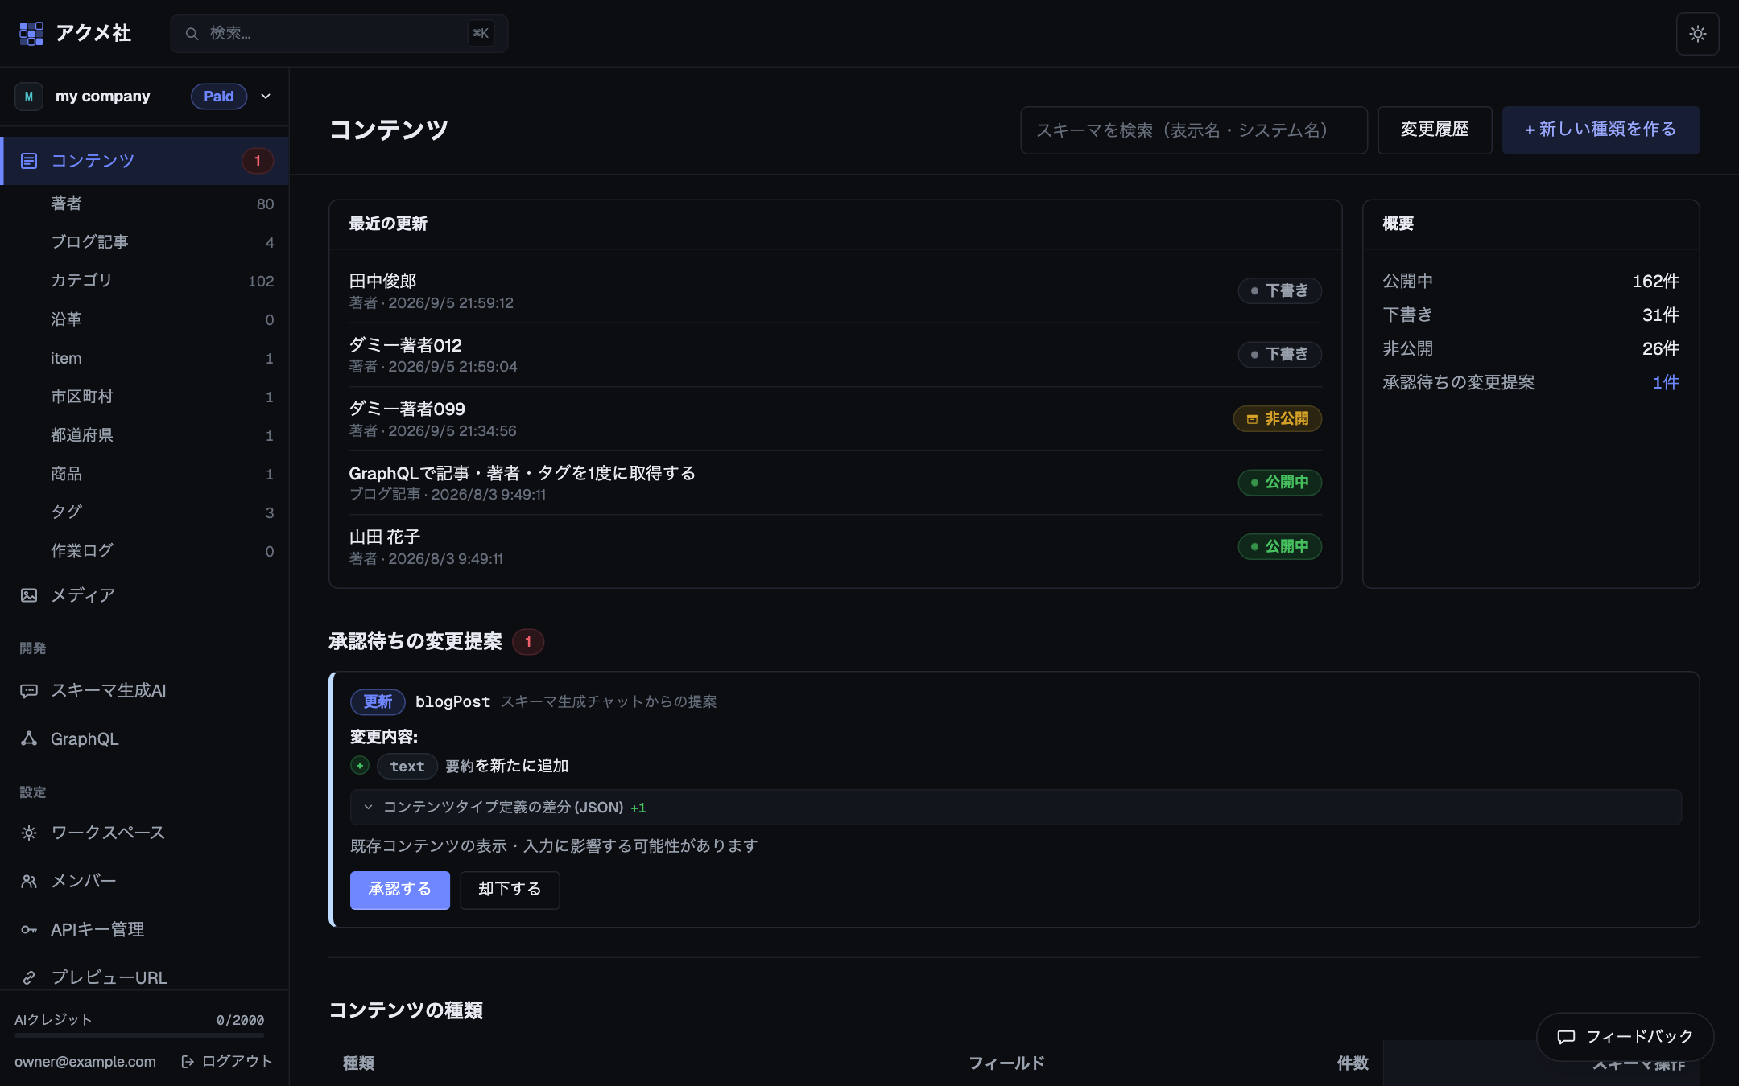Open the APIキー管理 key icon
This screenshot has height=1086, width=1739.
(29, 929)
